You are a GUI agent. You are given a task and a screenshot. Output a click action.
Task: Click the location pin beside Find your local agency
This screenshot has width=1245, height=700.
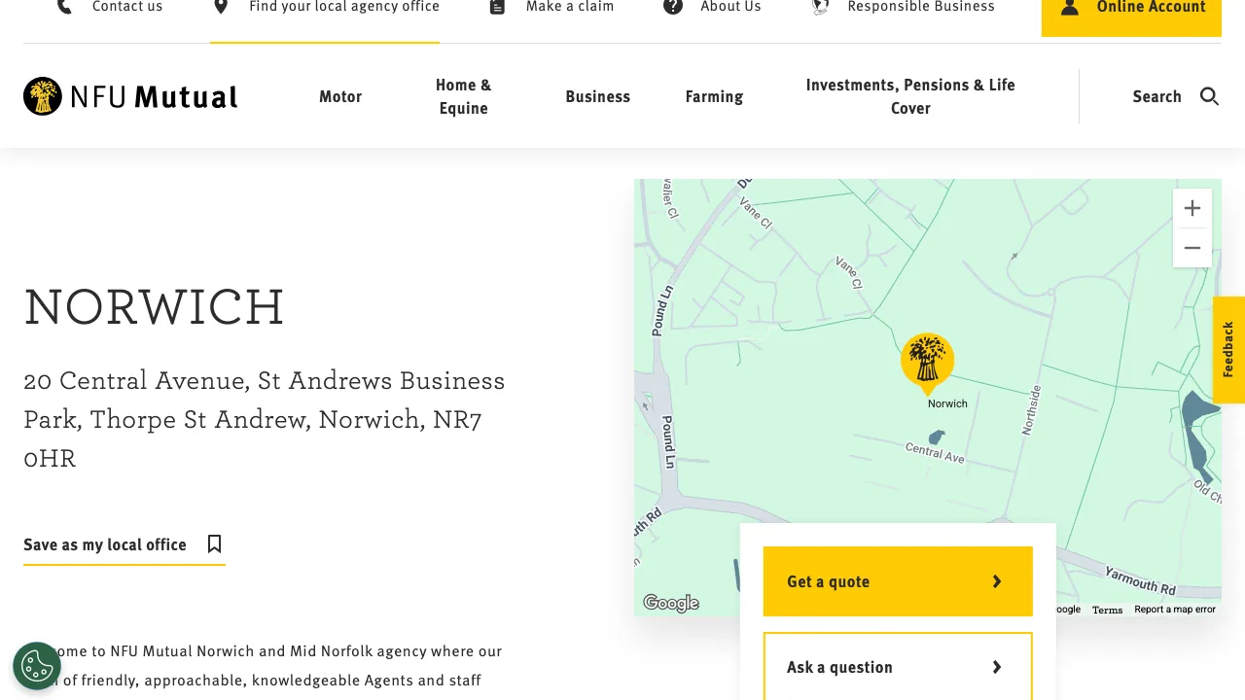click(220, 7)
